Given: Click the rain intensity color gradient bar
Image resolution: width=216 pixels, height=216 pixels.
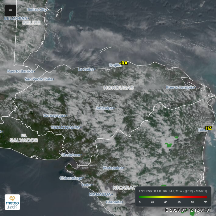Looking at the screenshot, I should click(x=173, y=197).
